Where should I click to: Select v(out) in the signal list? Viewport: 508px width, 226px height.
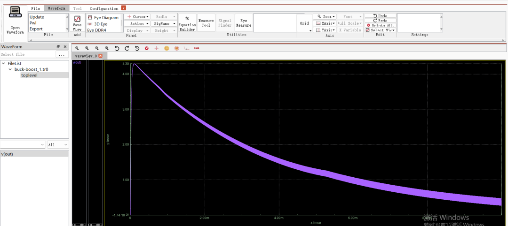34,154
